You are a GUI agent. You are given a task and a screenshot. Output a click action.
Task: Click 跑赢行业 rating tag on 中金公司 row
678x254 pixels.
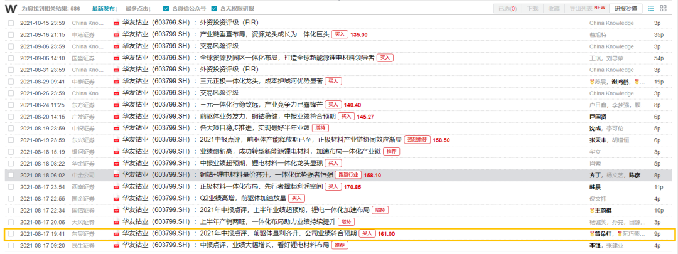pos(348,175)
